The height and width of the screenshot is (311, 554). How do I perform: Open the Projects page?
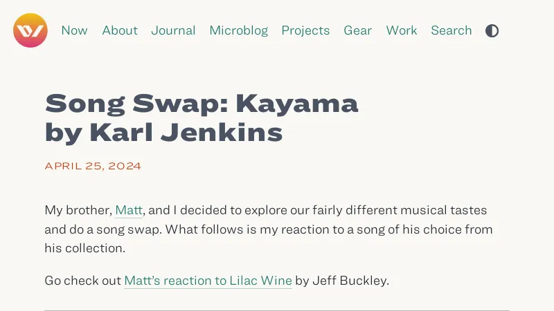tap(305, 30)
